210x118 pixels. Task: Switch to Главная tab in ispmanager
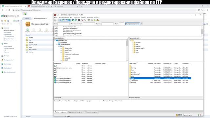(x=27, y=18)
